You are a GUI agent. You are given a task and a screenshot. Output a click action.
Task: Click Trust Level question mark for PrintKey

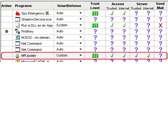[x=95, y=31]
